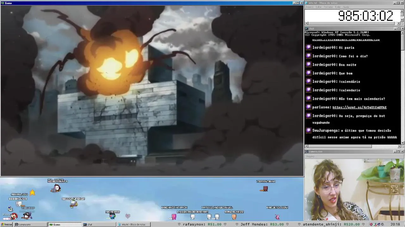
Task: Click Notepad vertical scrollbar up arrow
Action: 402,11
